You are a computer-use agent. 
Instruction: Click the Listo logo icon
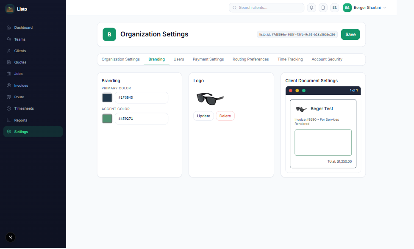(10, 9)
